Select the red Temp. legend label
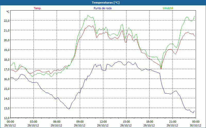The image size is (206, 128). pos(38,8)
